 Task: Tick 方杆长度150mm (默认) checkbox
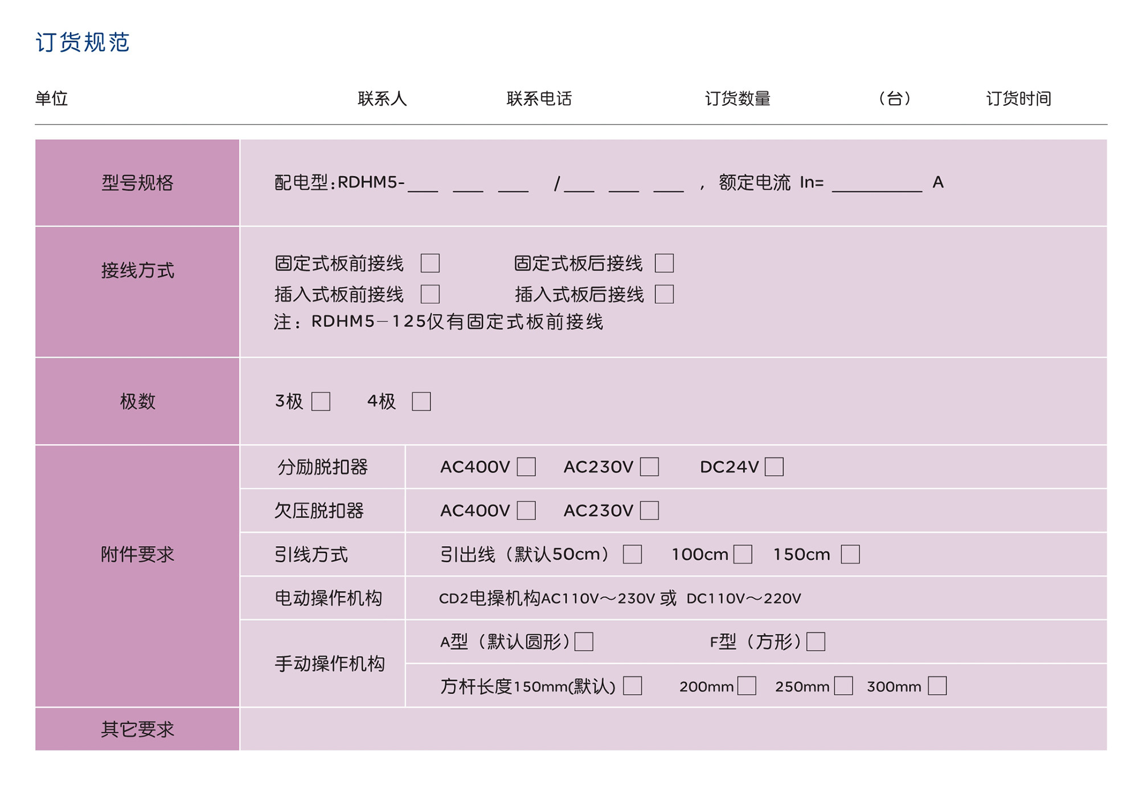[x=632, y=686]
